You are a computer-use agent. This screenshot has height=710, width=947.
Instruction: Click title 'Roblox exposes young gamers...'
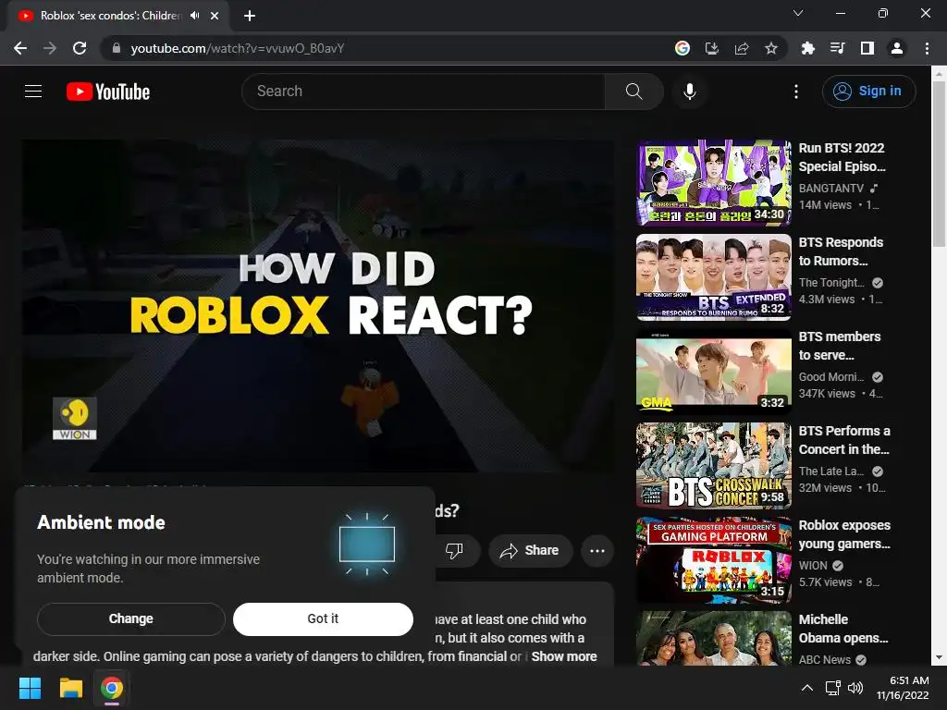pyautogui.click(x=844, y=533)
